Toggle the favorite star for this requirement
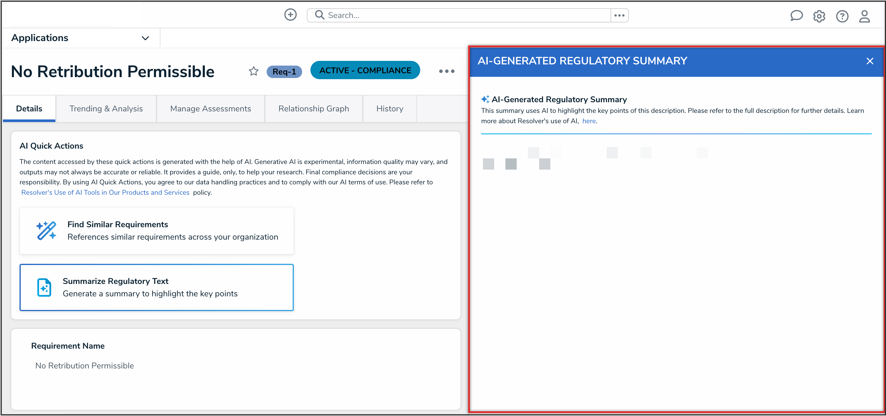Image resolution: width=886 pixels, height=416 pixels. coord(254,71)
